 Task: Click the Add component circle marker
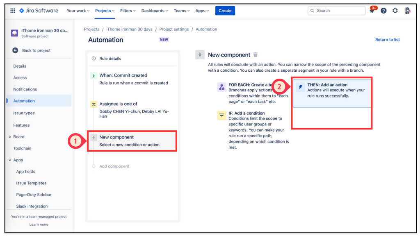coord(94,166)
